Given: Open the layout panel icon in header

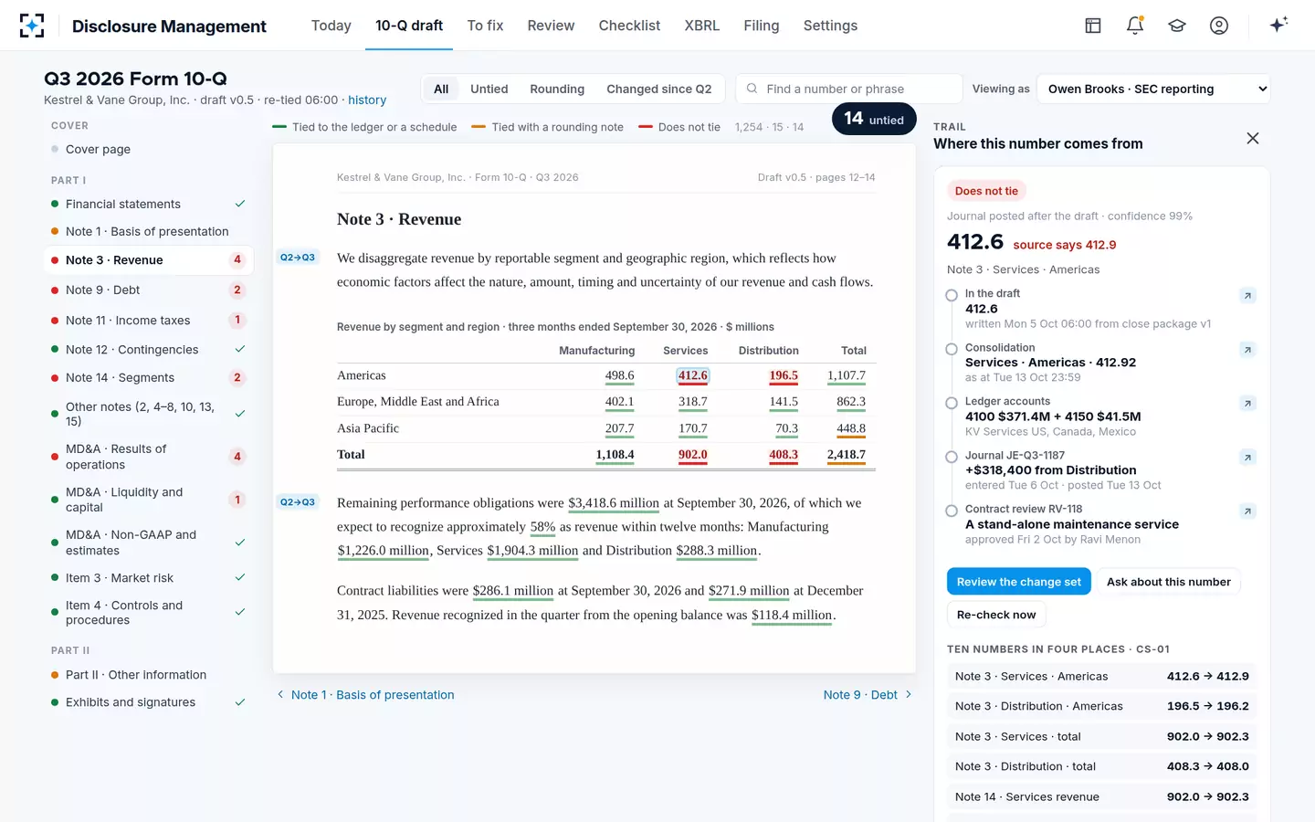Looking at the screenshot, I should click(x=1093, y=26).
